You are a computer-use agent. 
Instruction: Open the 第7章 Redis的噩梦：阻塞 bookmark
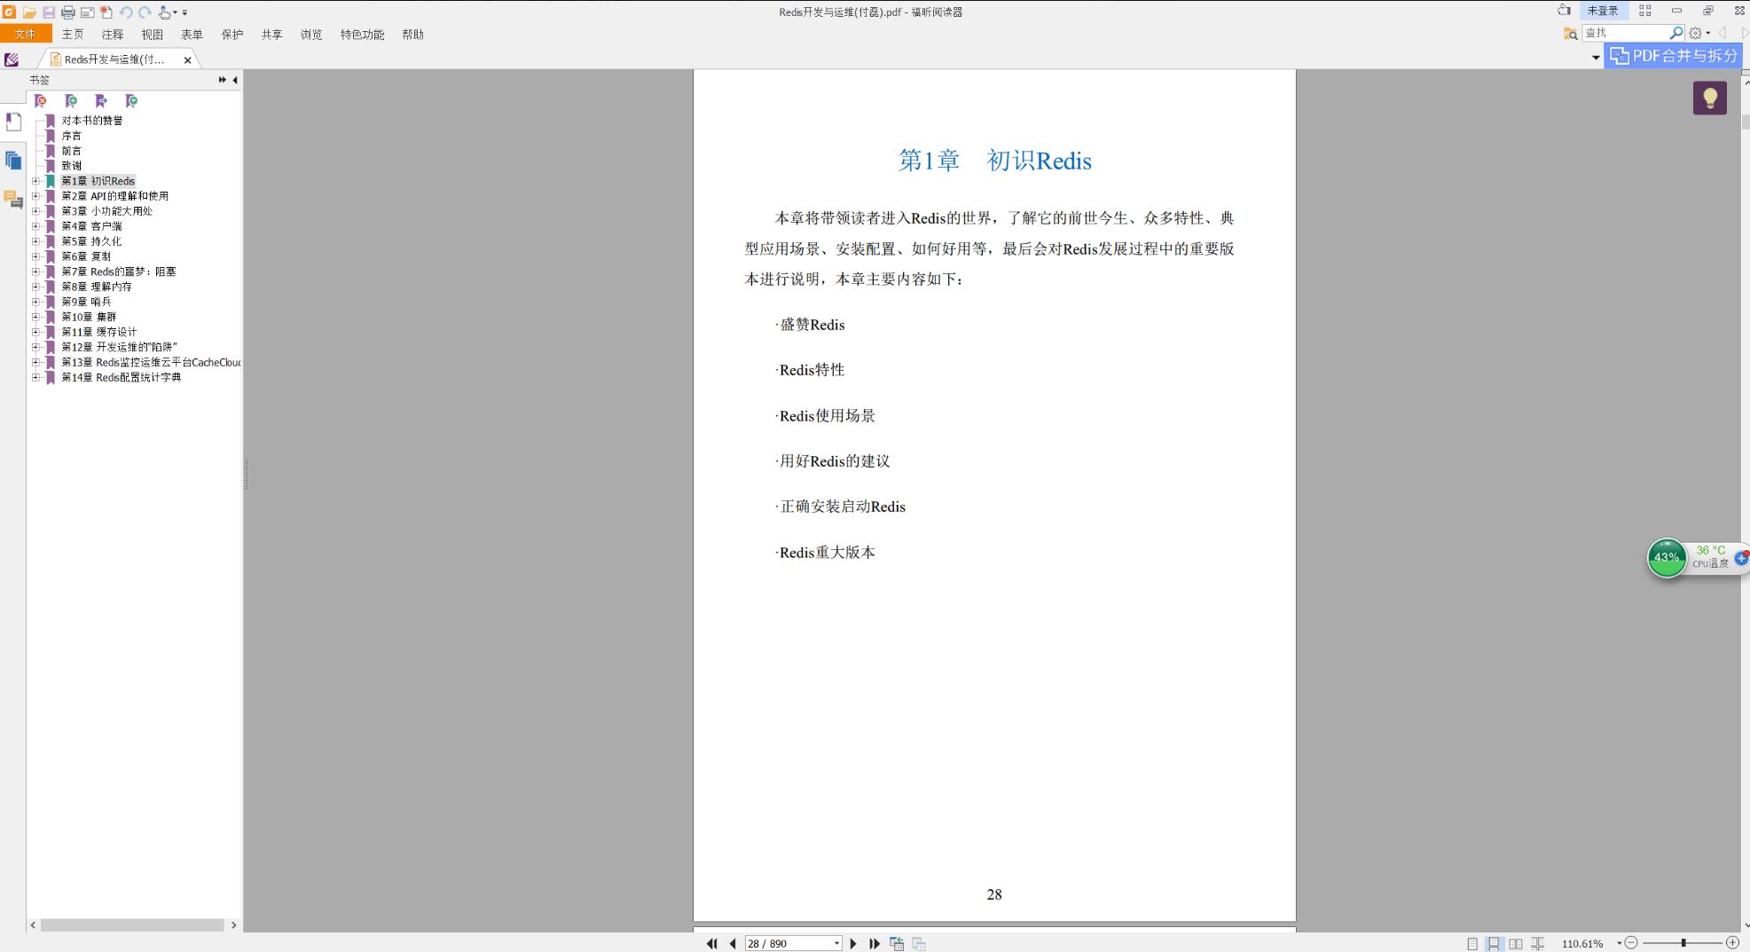click(118, 271)
